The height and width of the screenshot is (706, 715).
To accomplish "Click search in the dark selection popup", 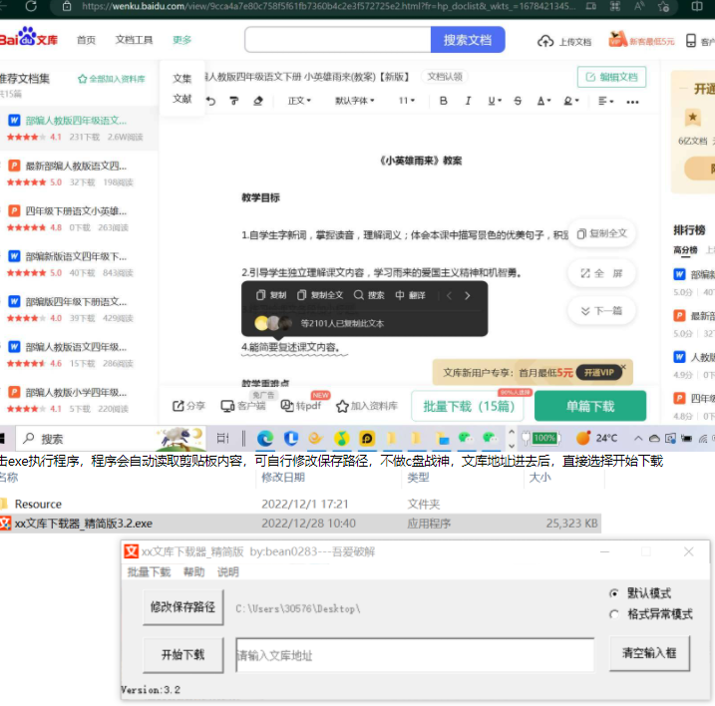I will tap(369, 295).
